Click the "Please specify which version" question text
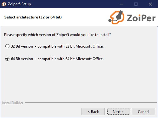Viewport: 158px width, 118px height. (x=57, y=35)
